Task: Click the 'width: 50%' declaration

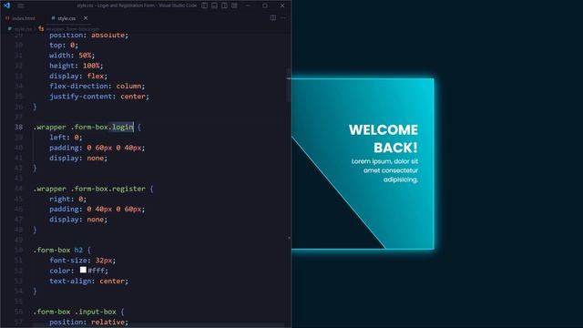Action: pos(72,56)
